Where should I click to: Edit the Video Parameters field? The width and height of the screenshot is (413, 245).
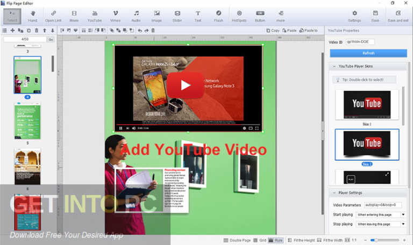coord(383,205)
